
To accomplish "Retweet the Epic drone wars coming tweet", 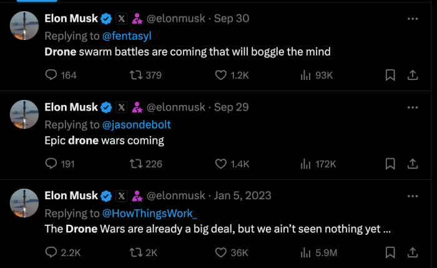I will coord(135,164).
